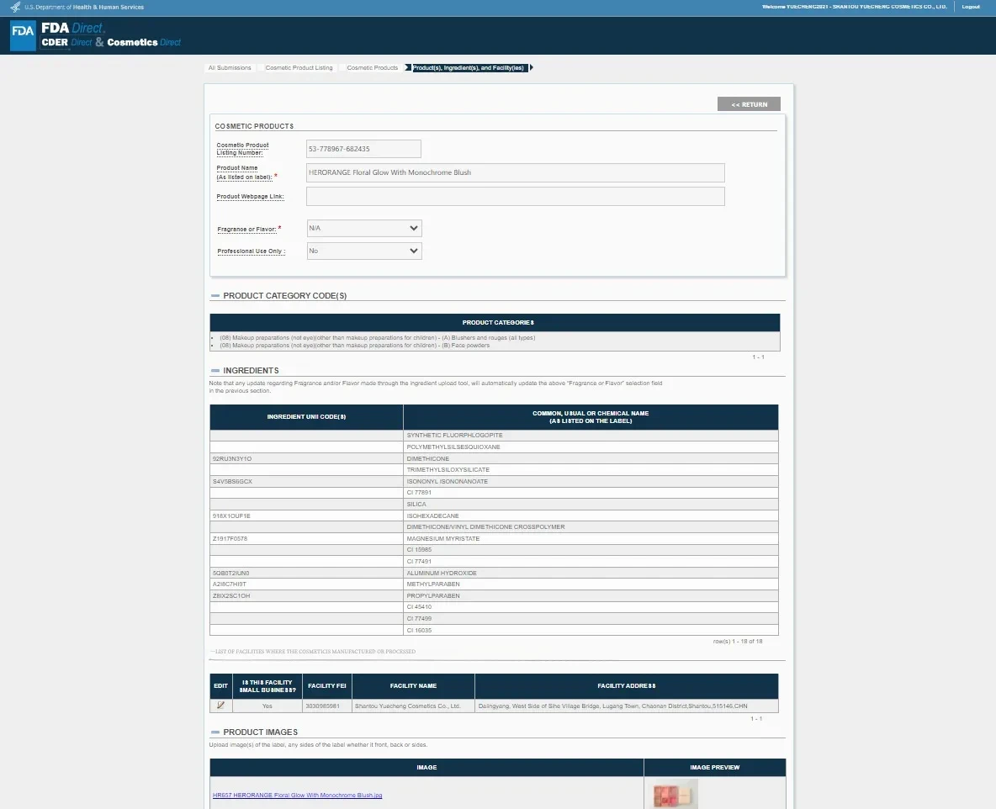Click the Cosmetic Product Listing Number field
The height and width of the screenshot is (809, 996).
[x=363, y=149]
